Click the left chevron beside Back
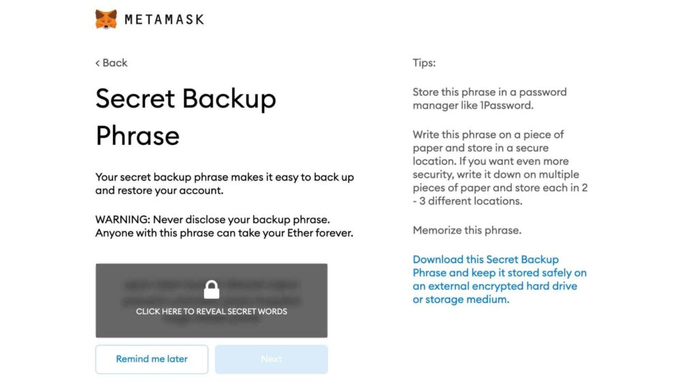Screen dimensions: 697x392 tap(97, 63)
